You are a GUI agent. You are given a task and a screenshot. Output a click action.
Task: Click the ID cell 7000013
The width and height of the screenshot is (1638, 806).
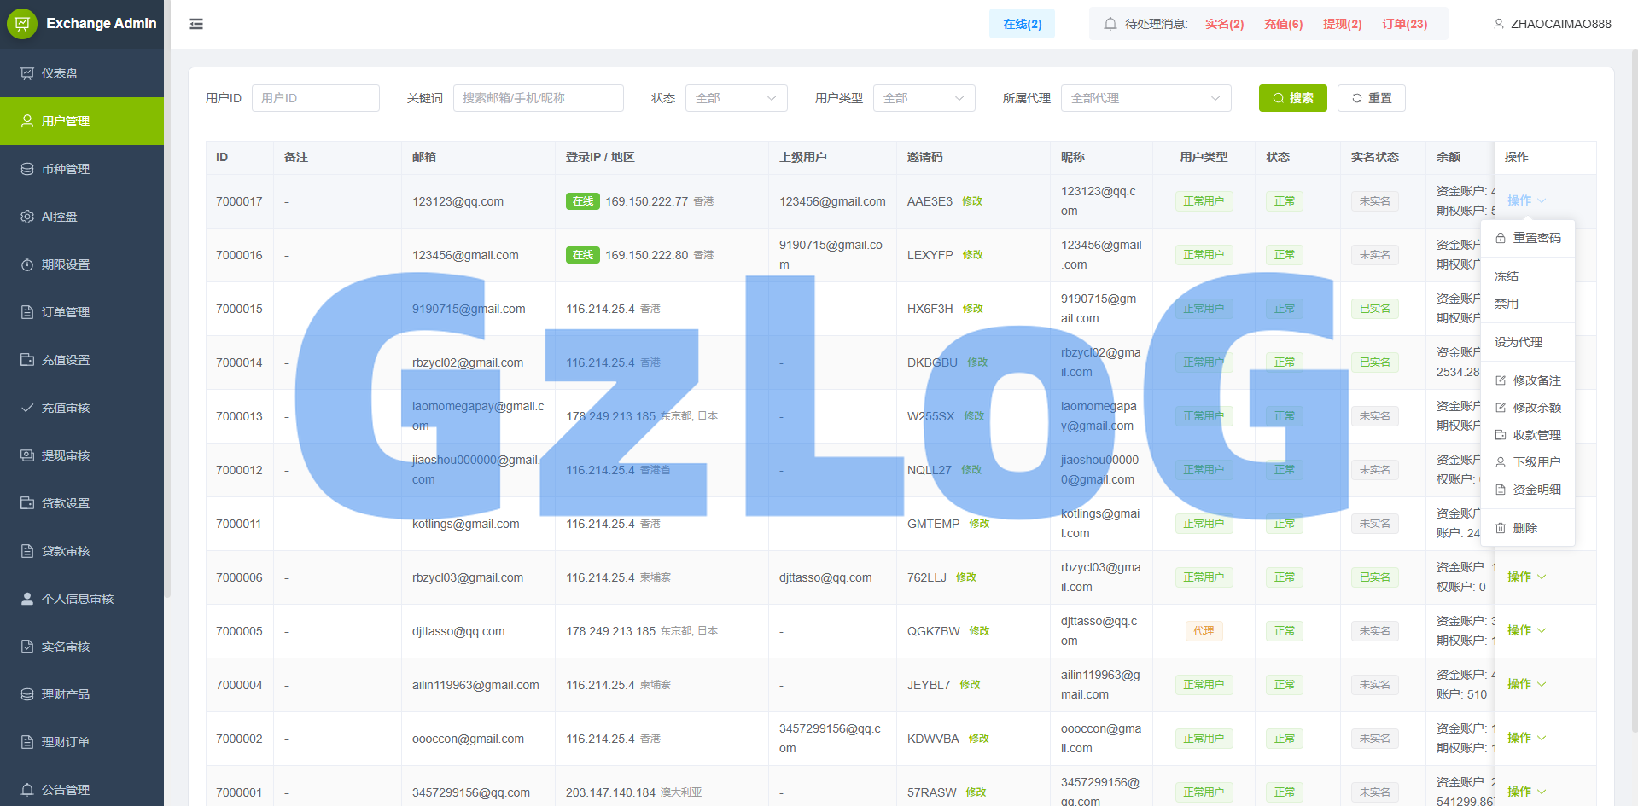(x=239, y=416)
